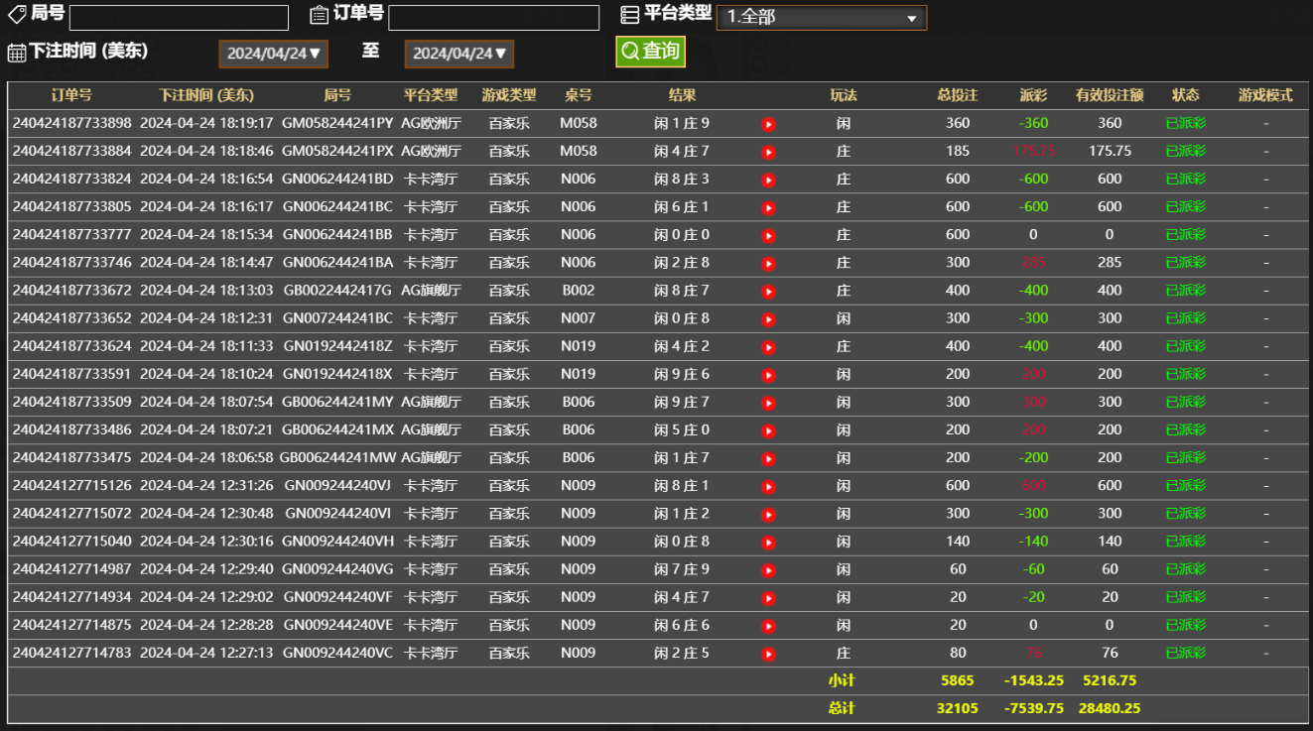Click the 平台类型 column header in table
This screenshot has height=731, width=1313.
pyautogui.click(x=431, y=95)
